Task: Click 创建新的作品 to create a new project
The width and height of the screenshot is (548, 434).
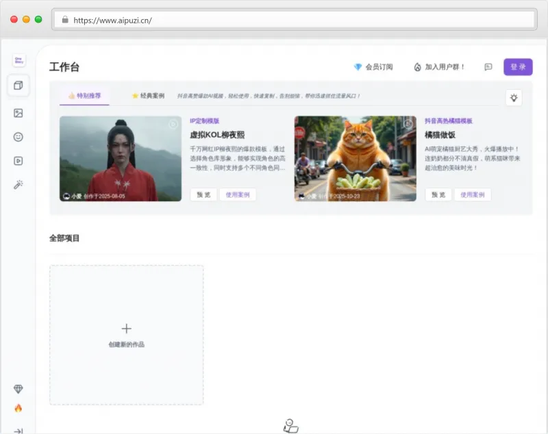Action: 125,335
